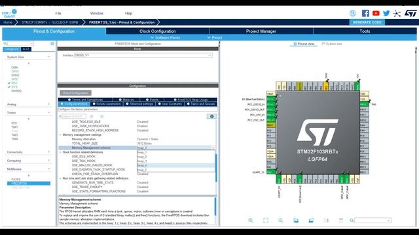419x235 pixels.
Task: Open the ST YouTube channel icon
Action: pyautogui.click(x=376, y=13)
